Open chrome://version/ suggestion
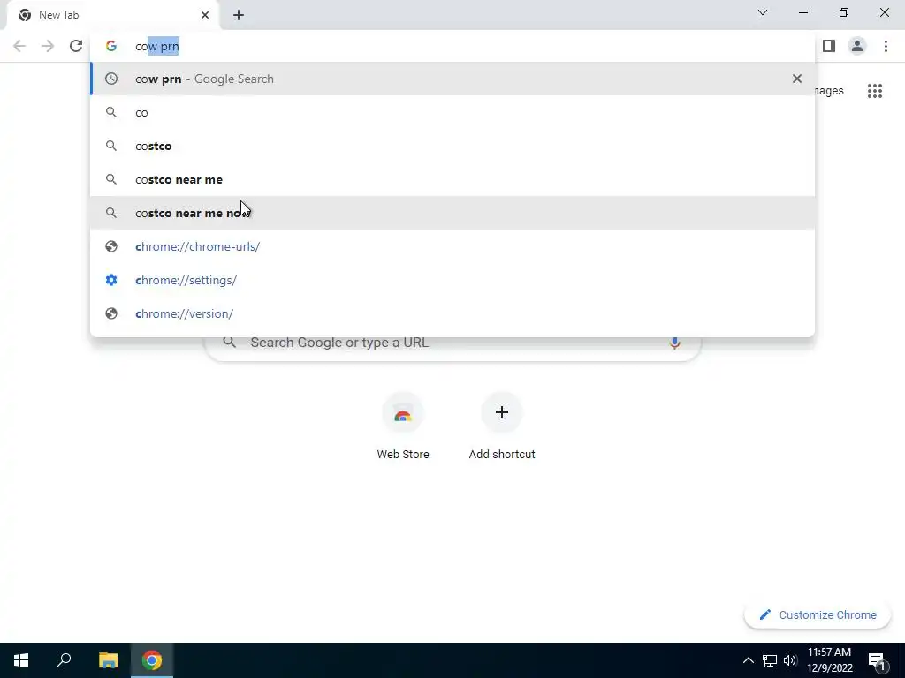 (x=453, y=313)
